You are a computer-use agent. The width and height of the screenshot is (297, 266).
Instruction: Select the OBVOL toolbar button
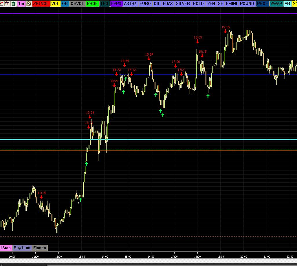coord(77,3)
